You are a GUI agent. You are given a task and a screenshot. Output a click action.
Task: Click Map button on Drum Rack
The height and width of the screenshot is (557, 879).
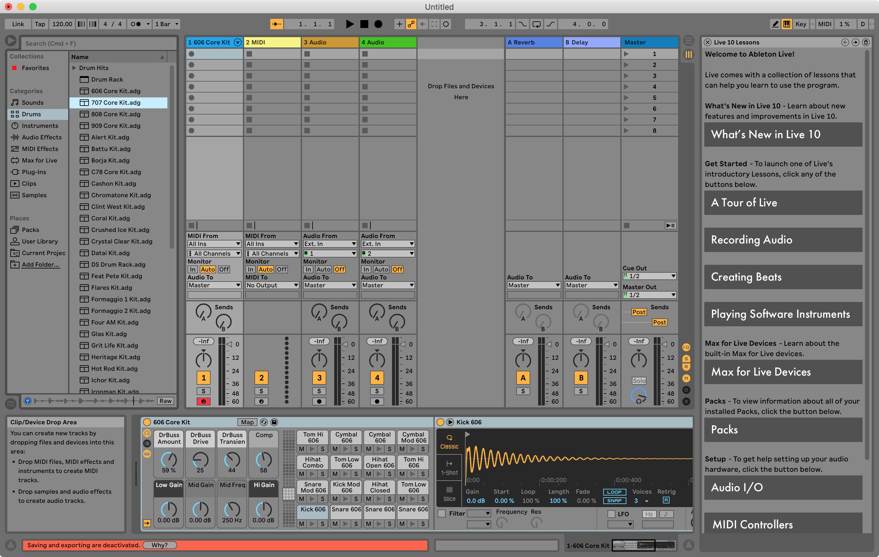247,422
